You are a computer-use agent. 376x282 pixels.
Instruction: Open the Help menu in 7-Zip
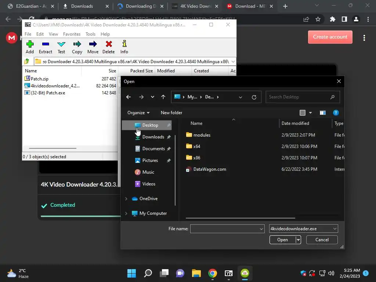tap(105, 34)
